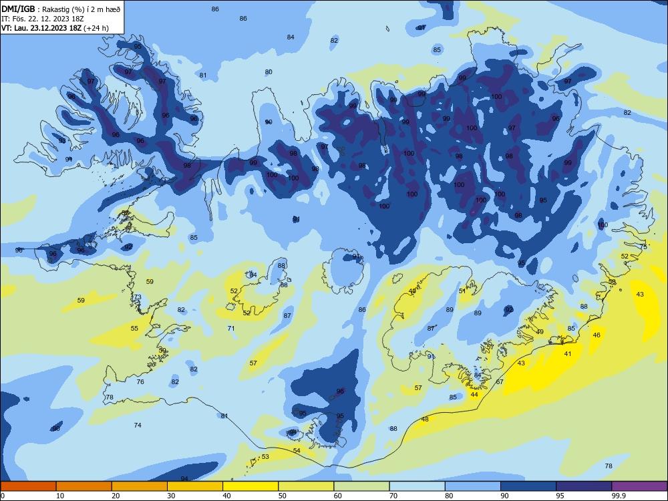Click the value '55' in the western bay
Image resolution: width=668 pixels, height=501 pixels.
coord(134,328)
